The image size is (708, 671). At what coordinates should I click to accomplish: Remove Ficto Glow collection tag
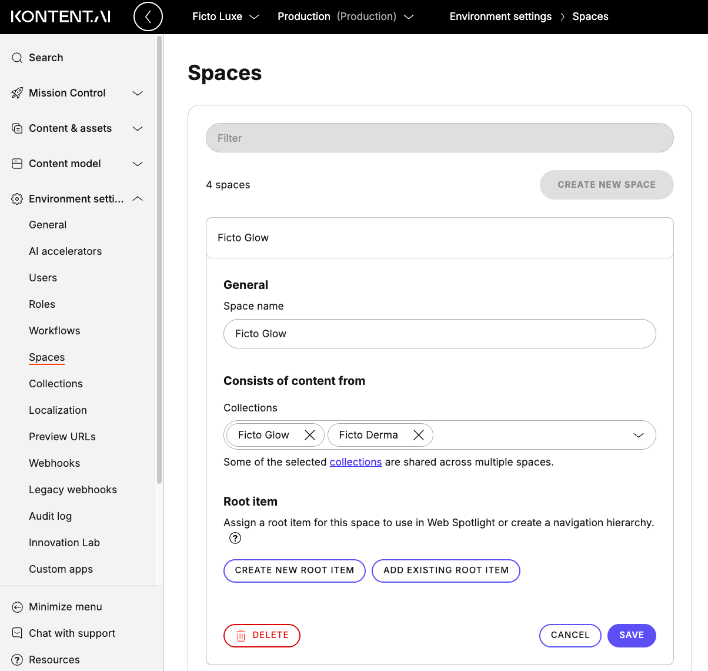point(310,435)
